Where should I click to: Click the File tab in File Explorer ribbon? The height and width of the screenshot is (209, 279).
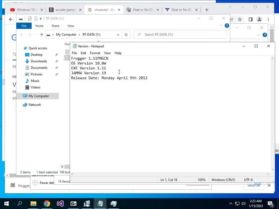pyautogui.click(x=24, y=26)
